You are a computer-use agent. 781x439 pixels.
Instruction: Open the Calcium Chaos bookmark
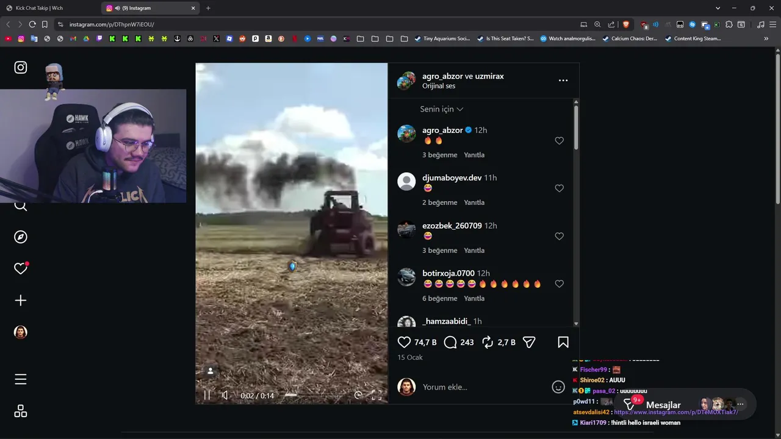(x=630, y=38)
